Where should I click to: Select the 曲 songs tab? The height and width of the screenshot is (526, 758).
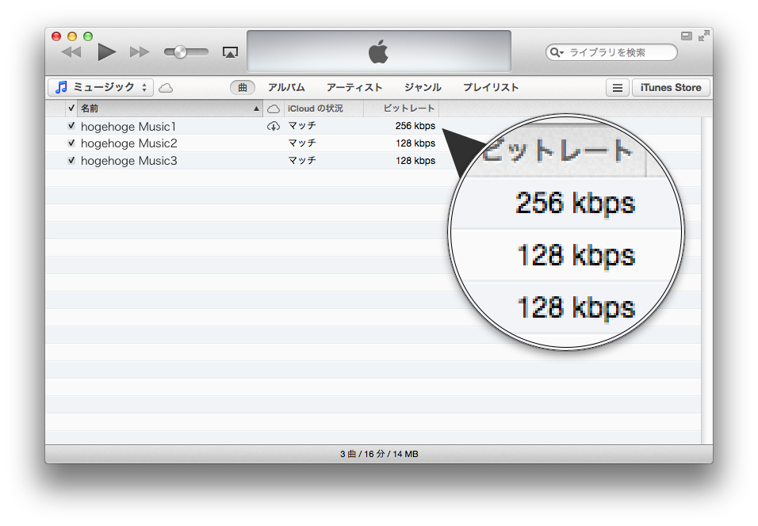pyautogui.click(x=242, y=87)
